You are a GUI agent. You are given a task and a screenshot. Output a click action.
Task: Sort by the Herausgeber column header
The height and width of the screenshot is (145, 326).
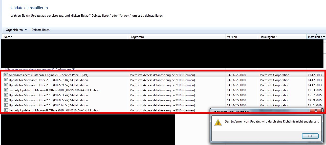click(282, 37)
